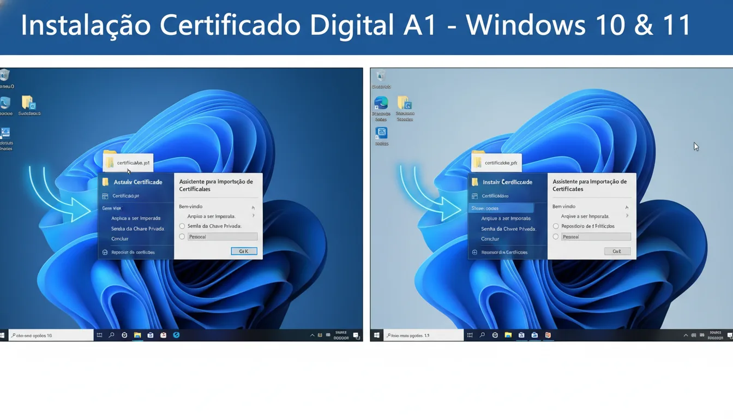Viewport: 733px width, 419px height.
Task: Click taskbar clock in left screenshot
Action: 341,335
